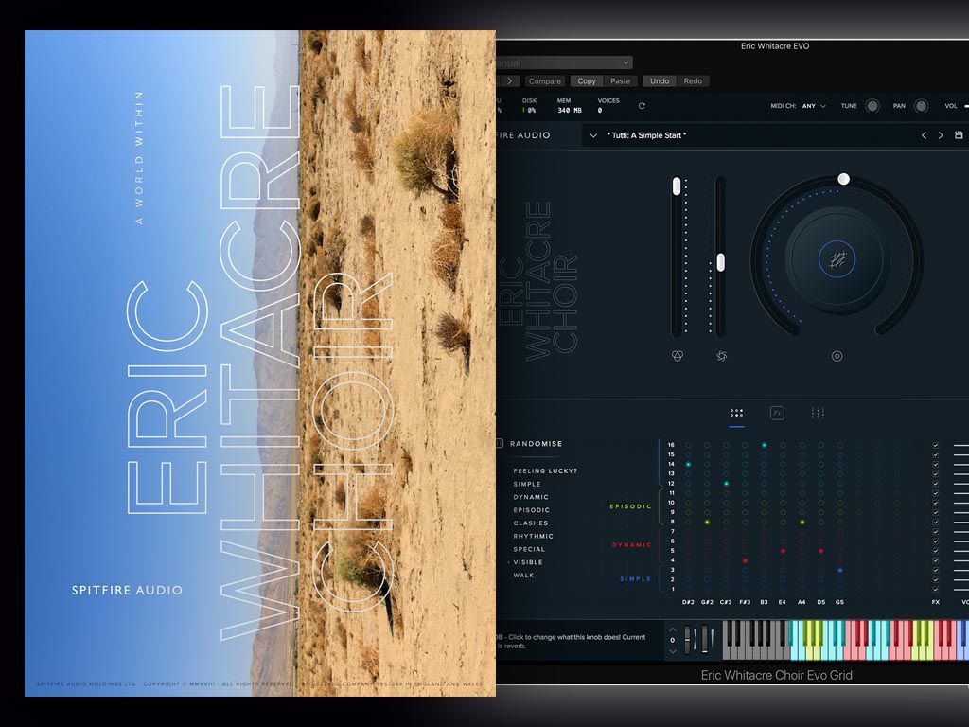Click the target icon below the large knob
Image resolution: width=969 pixels, height=727 pixels.
coord(837,356)
